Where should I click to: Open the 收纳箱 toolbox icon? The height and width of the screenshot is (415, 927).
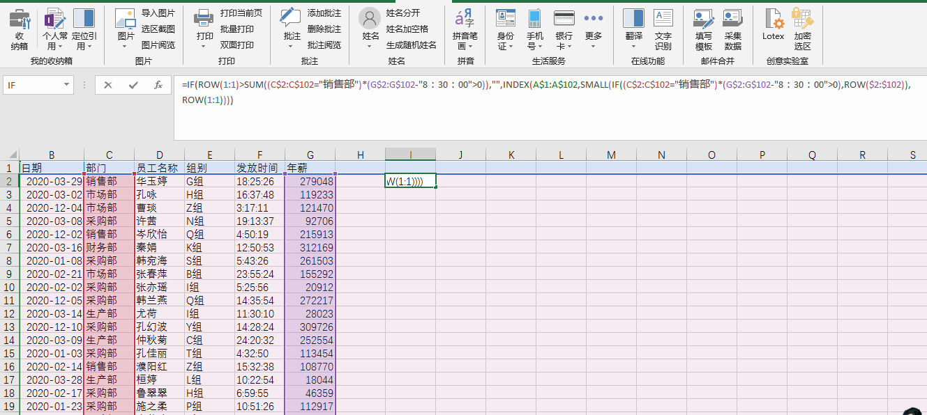pyautogui.click(x=20, y=19)
